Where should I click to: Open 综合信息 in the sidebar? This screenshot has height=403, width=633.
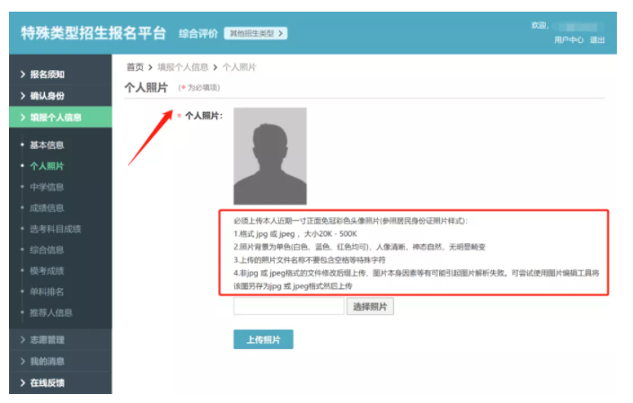click(x=47, y=250)
